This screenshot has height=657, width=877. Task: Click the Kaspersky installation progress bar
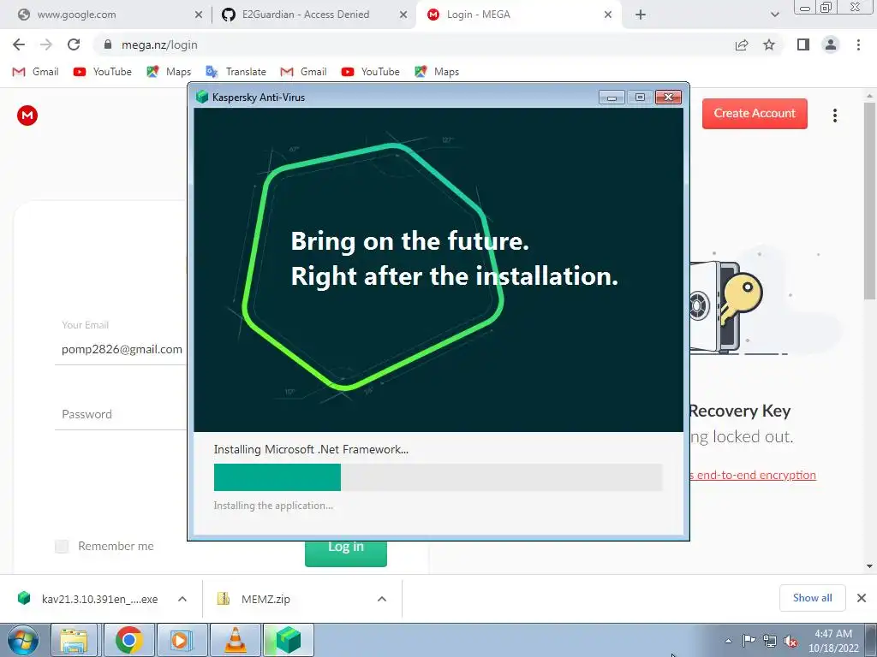438,477
